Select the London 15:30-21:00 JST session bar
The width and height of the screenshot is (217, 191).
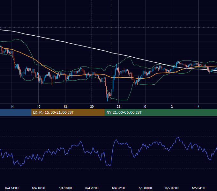pyautogui.click(x=68, y=112)
